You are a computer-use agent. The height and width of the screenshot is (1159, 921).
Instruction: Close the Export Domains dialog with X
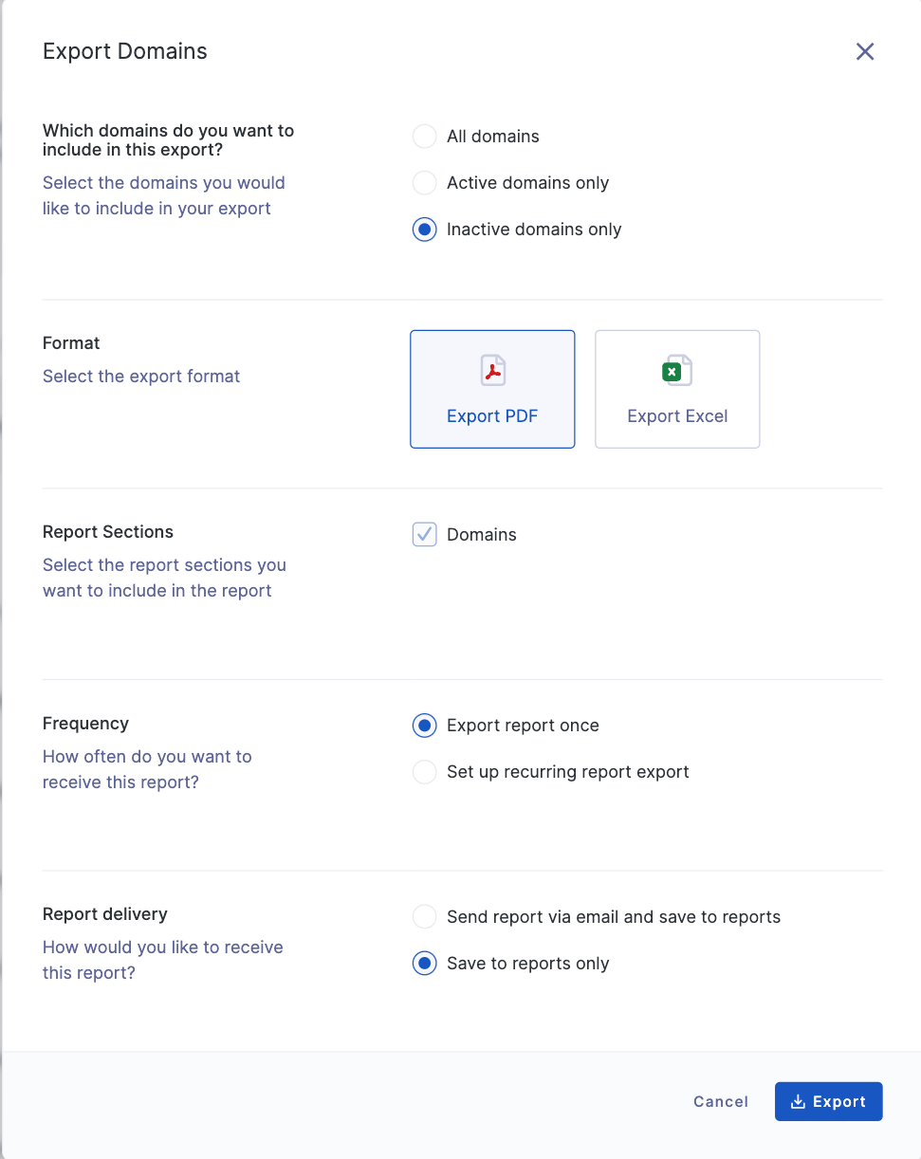pos(865,51)
